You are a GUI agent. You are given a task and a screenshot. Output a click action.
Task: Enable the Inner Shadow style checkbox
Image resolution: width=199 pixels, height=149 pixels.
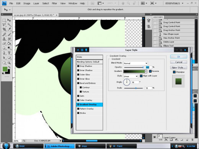point(78,70)
